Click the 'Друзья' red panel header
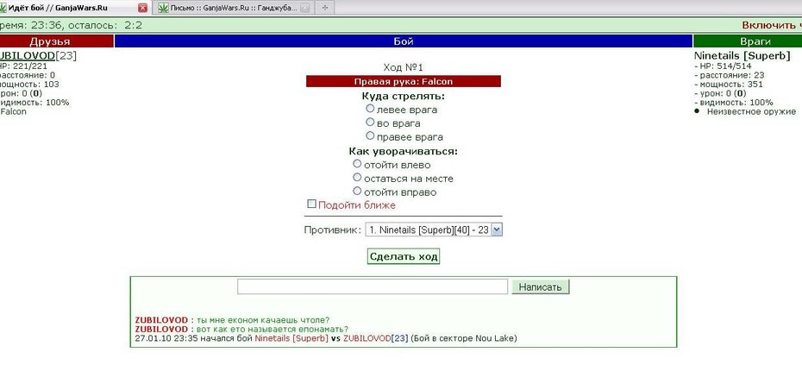802x384 pixels. [56, 41]
